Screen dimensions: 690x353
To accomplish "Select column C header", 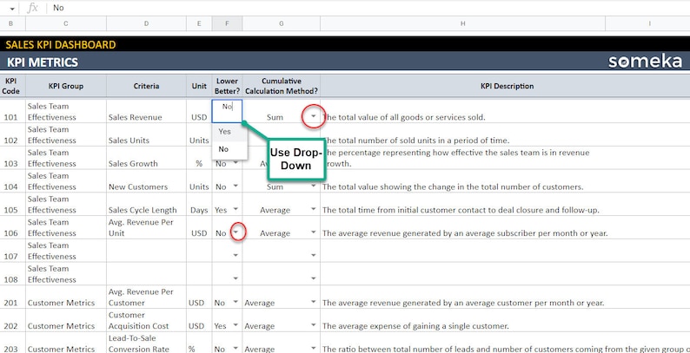I will click(x=65, y=23).
